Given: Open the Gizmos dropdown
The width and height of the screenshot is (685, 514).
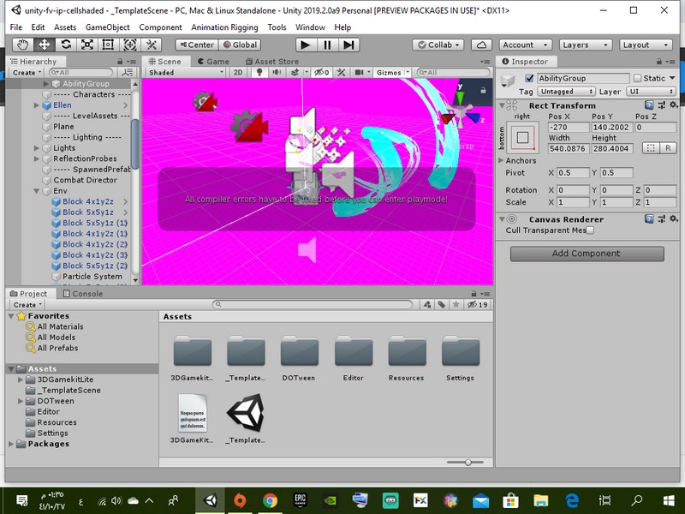Looking at the screenshot, I should [x=392, y=72].
